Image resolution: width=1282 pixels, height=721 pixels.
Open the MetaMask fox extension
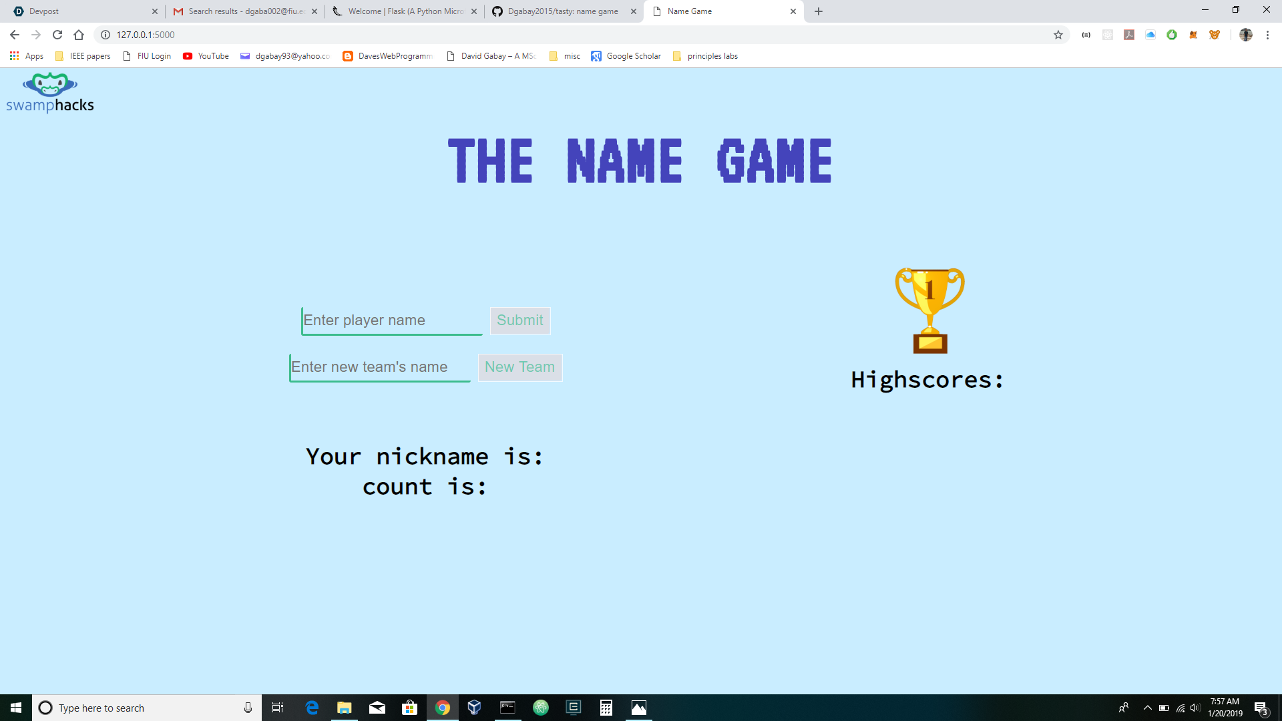click(x=1193, y=35)
